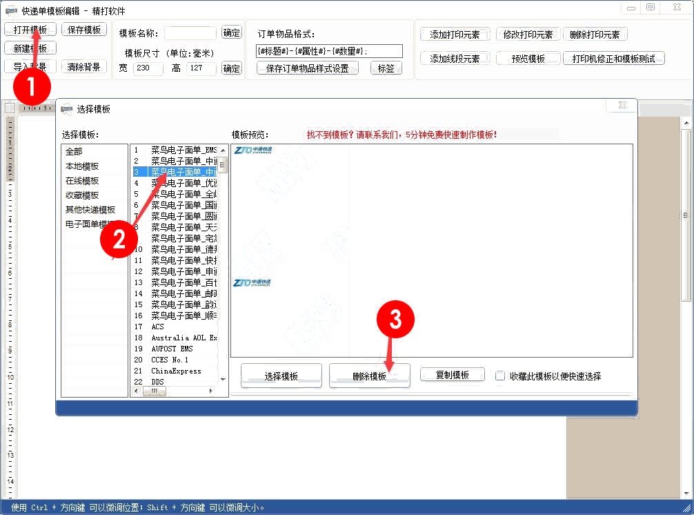694x515 pixels.
Task: Select the AUPOST EMS template entry
Action: pyautogui.click(x=172, y=349)
